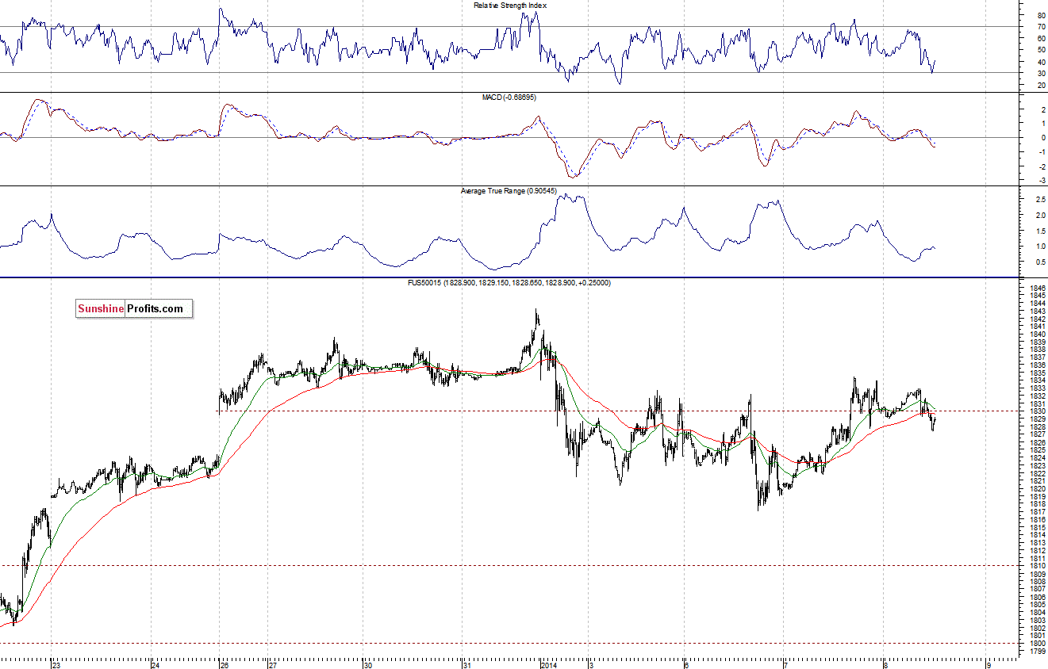Click the 50 level on RSI scale
The height and width of the screenshot is (669, 1048).
[1040, 50]
